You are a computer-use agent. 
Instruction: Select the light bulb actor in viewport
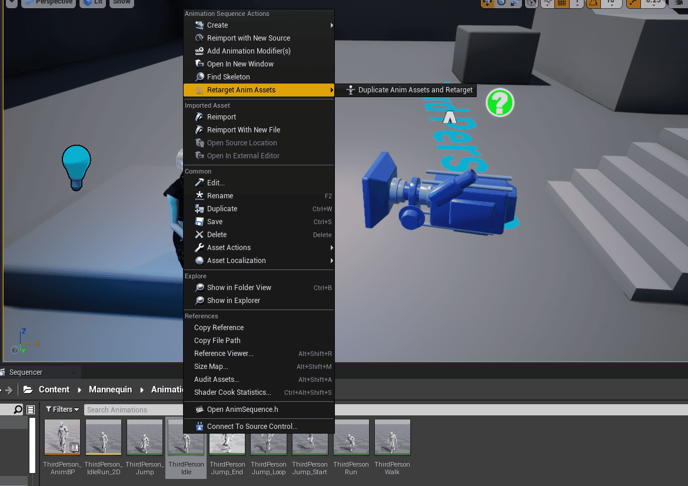77,167
